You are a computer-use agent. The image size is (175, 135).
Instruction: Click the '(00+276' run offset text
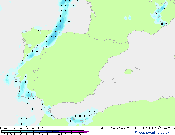[166, 128]
